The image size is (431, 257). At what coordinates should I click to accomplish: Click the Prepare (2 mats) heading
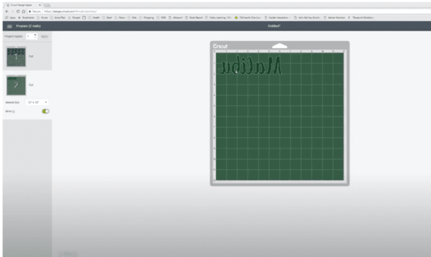(x=28, y=26)
